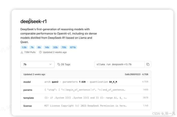
Task: Click the ollama run deepseek-r1:7b command field
Action: tap(120, 64)
